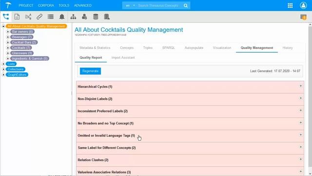Open the ADVANCED menu
The width and height of the screenshot is (312, 176).
click(83, 5)
